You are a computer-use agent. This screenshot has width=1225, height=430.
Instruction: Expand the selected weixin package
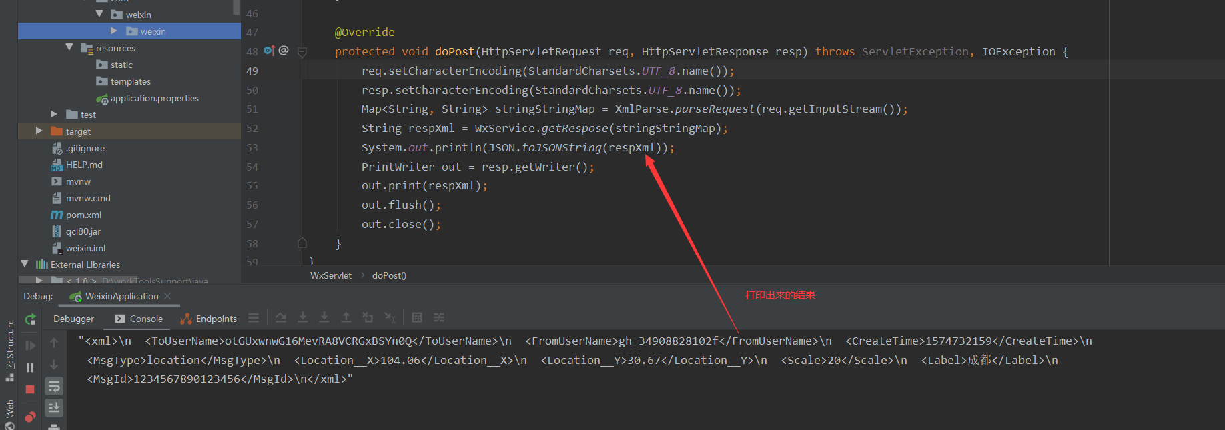[x=114, y=31]
